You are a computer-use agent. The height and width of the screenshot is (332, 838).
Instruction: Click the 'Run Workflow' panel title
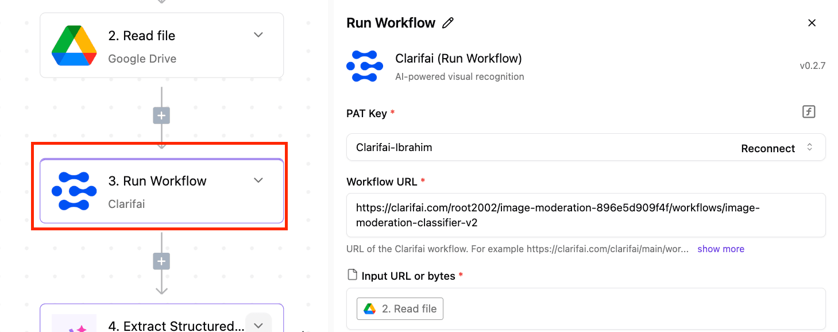[x=391, y=23]
